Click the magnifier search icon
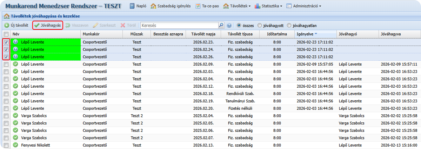The height and width of the screenshot is (149, 421). pos(221,26)
